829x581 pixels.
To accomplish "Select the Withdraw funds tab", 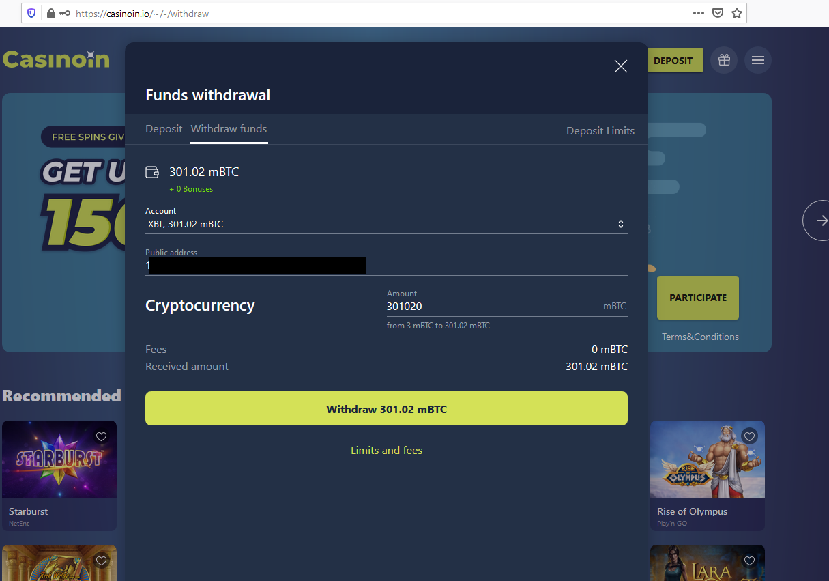I will [x=229, y=128].
